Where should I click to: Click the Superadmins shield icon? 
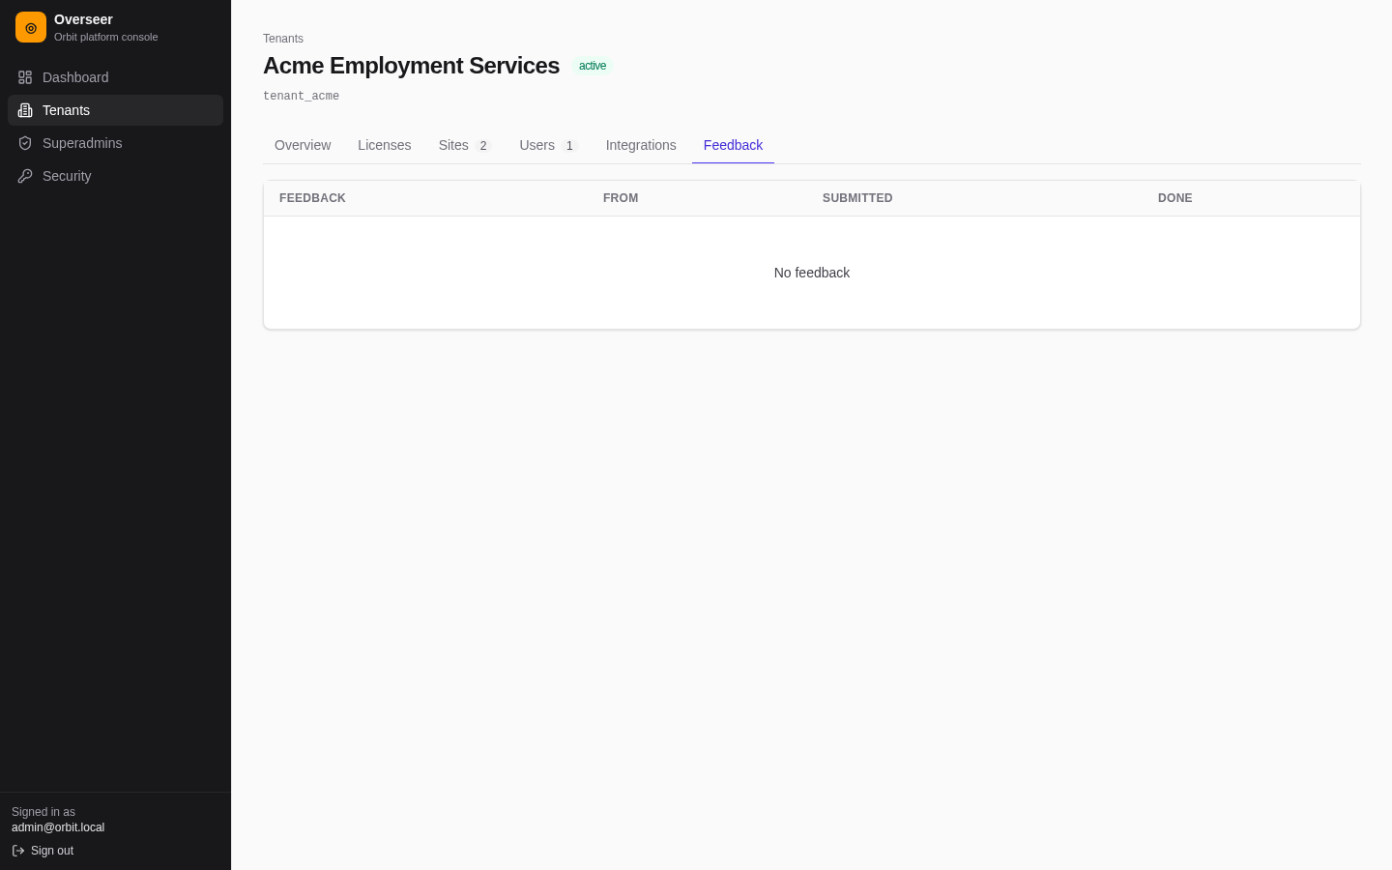pos(25,143)
